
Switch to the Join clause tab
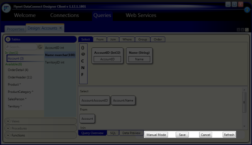(113, 40)
